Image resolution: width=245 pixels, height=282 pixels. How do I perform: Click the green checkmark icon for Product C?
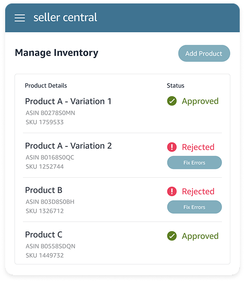tap(172, 236)
